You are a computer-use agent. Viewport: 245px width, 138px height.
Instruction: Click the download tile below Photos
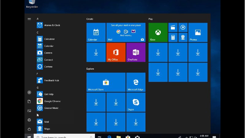[x=198, y=52]
